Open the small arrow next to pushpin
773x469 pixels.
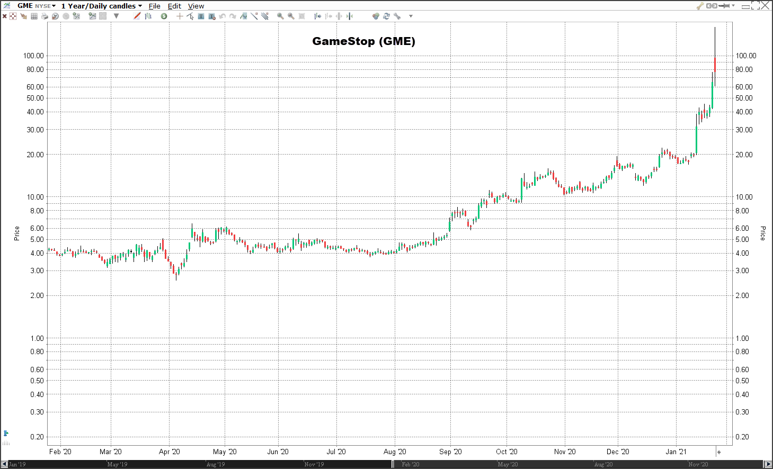pyautogui.click(x=733, y=5)
